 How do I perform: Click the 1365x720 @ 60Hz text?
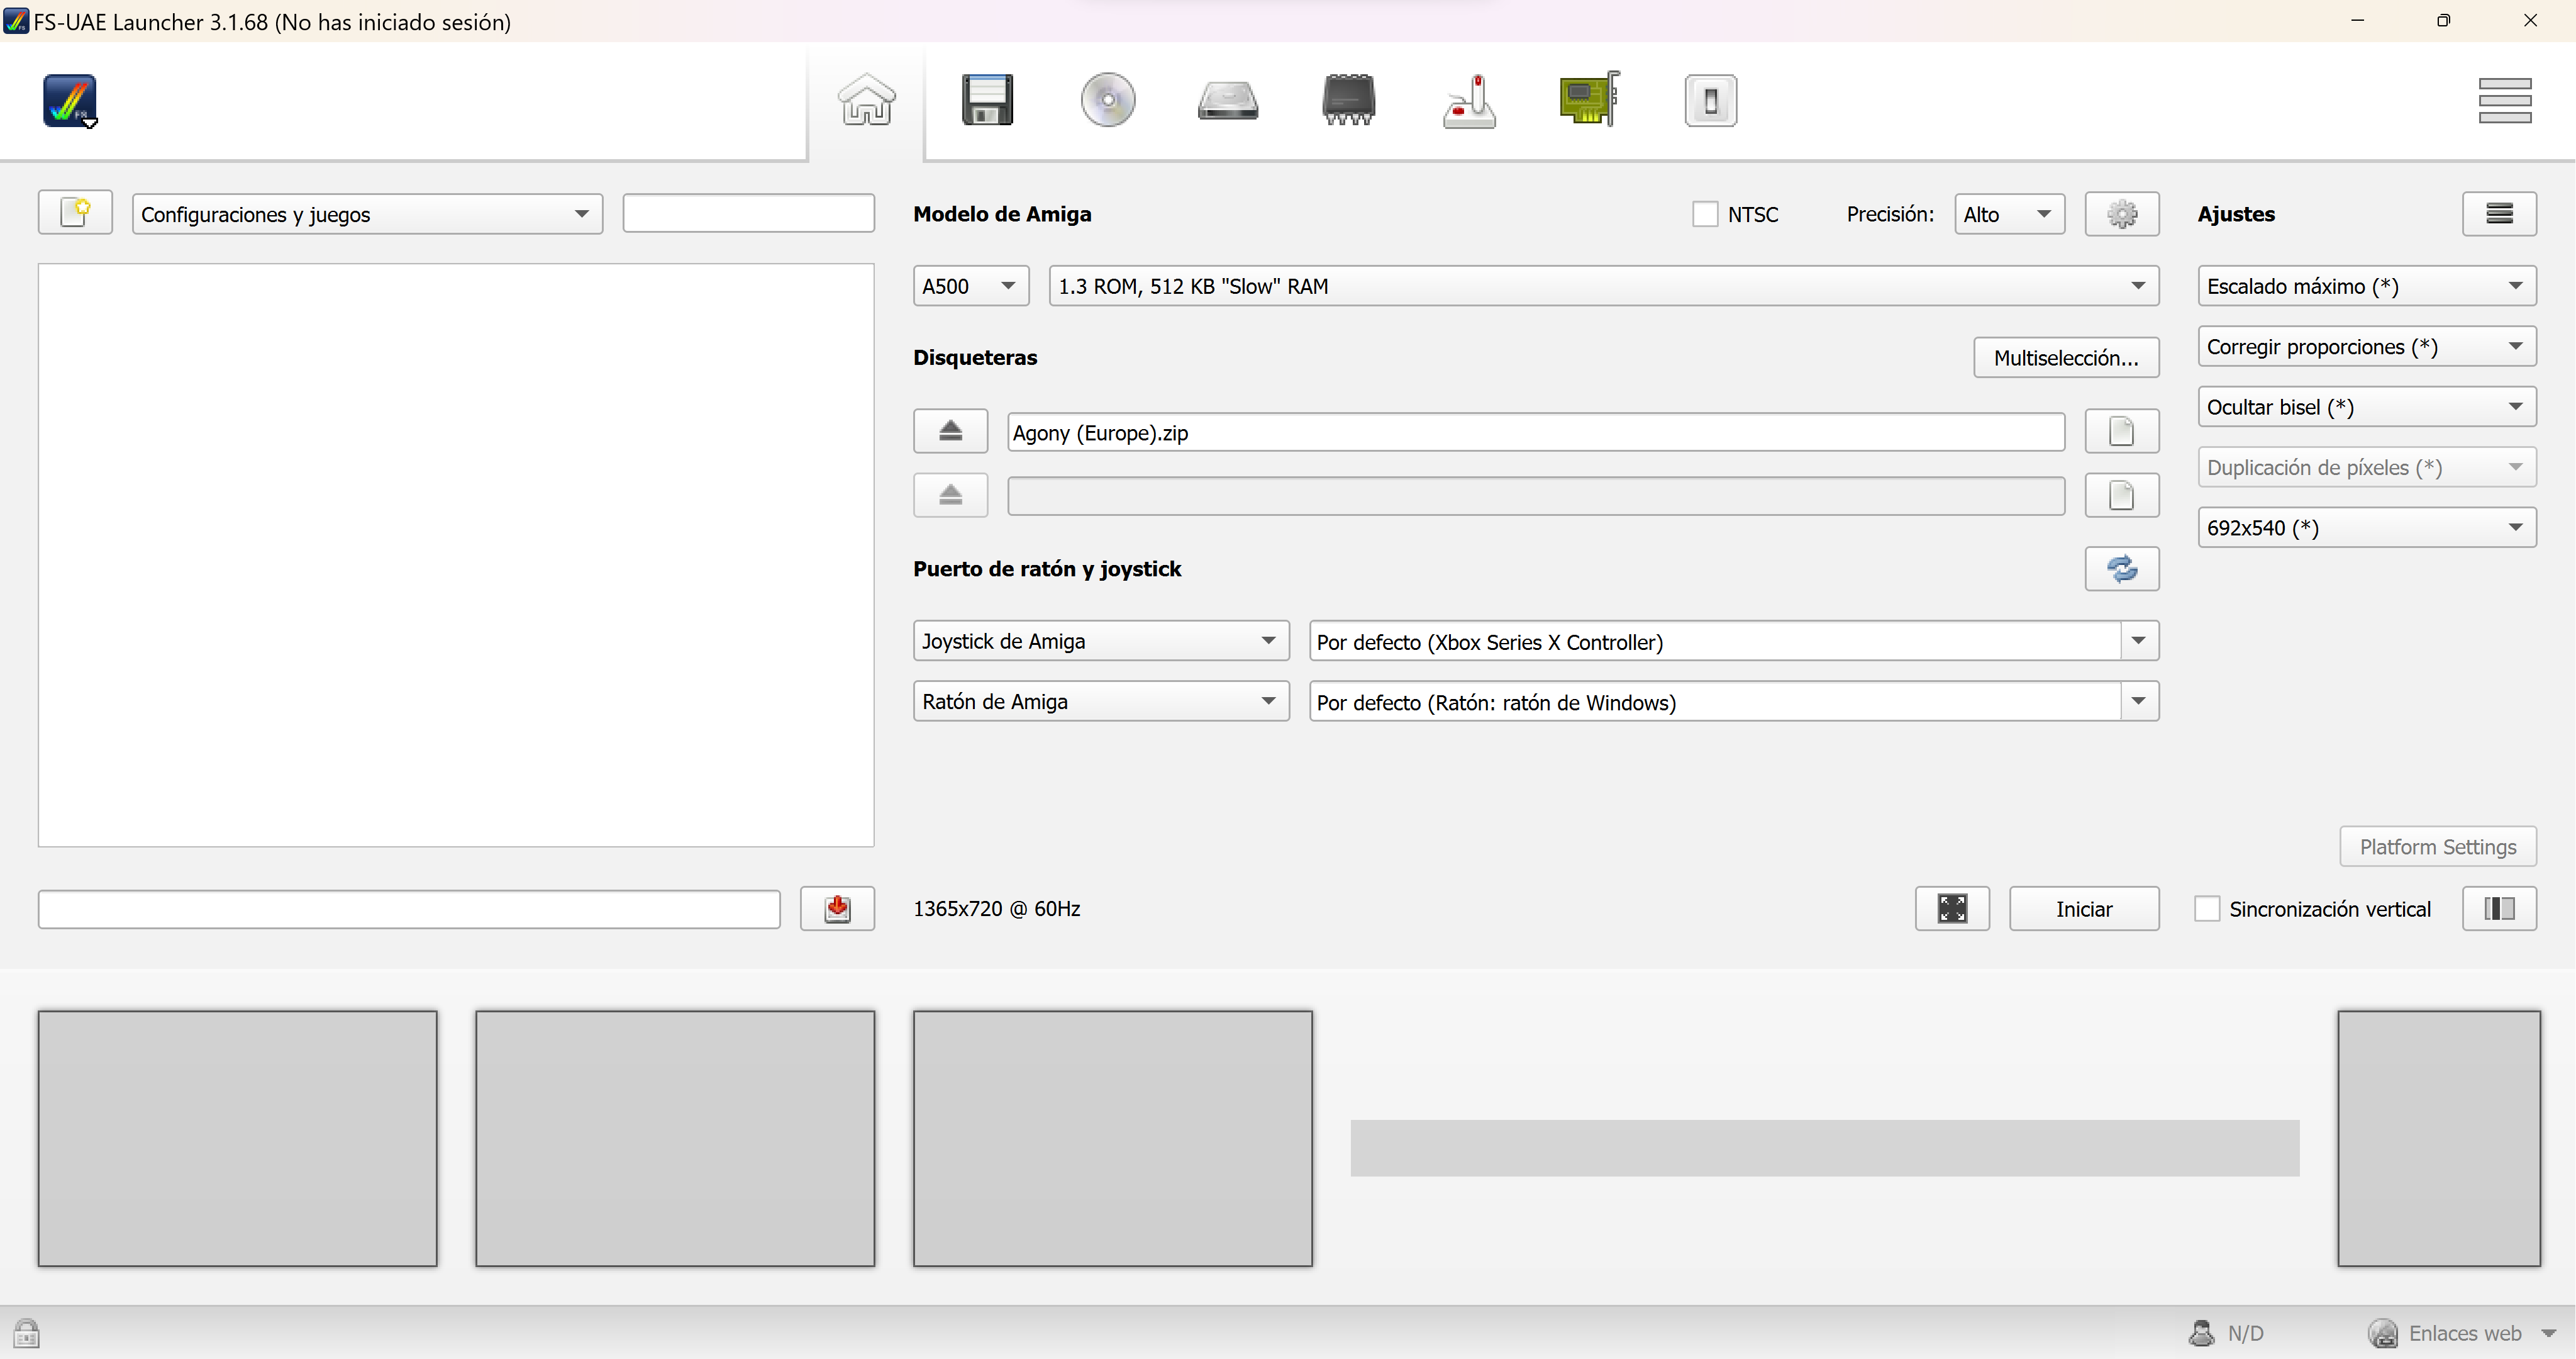996,909
